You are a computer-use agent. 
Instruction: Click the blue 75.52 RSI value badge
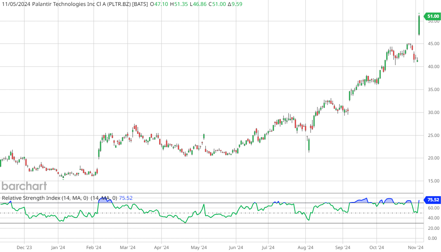tap(432, 200)
